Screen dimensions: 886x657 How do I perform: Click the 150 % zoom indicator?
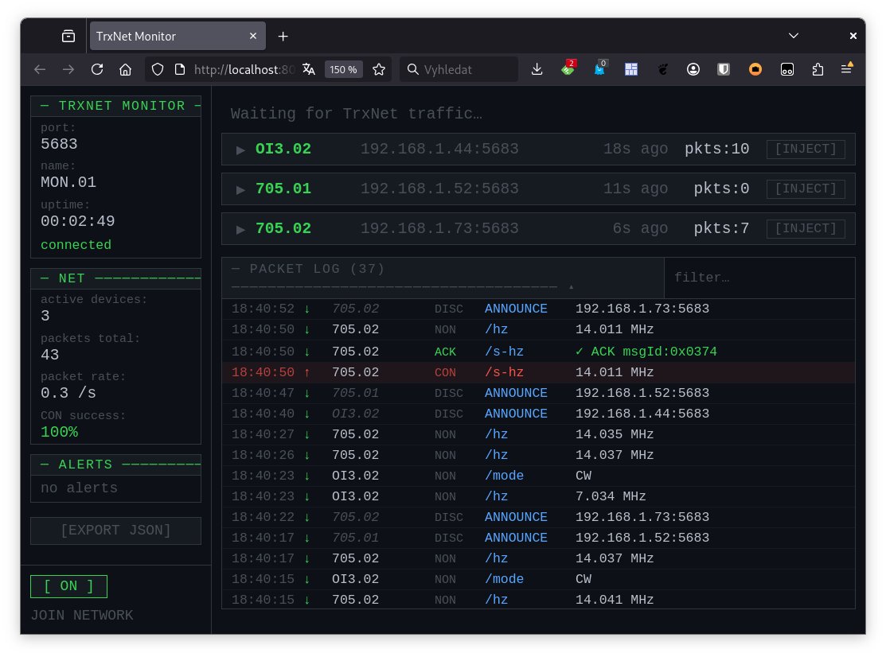(x=343, y=69)
